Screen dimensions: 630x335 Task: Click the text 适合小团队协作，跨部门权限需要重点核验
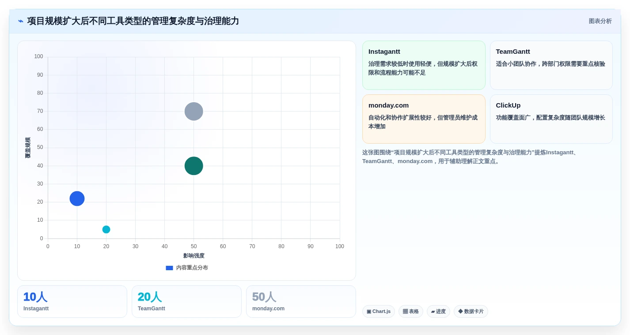click(x=550, y=64)
